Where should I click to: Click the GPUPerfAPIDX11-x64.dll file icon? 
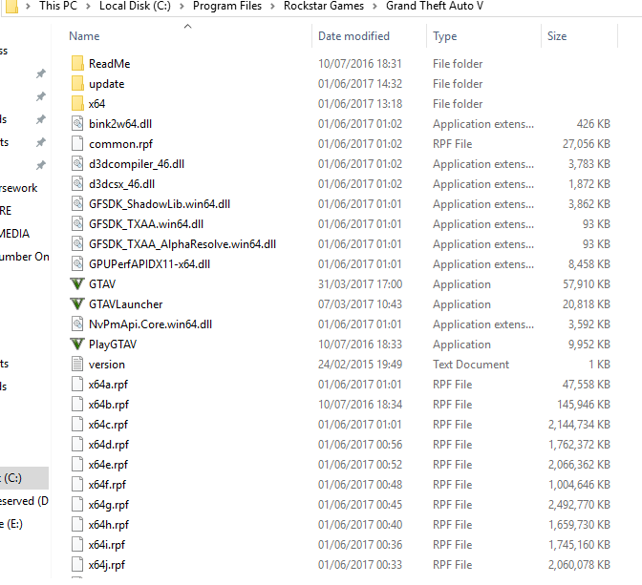coord(77,263)
